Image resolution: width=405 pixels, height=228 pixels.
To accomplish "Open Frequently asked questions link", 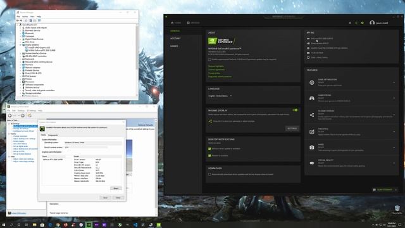I will [x=220, y=77].
